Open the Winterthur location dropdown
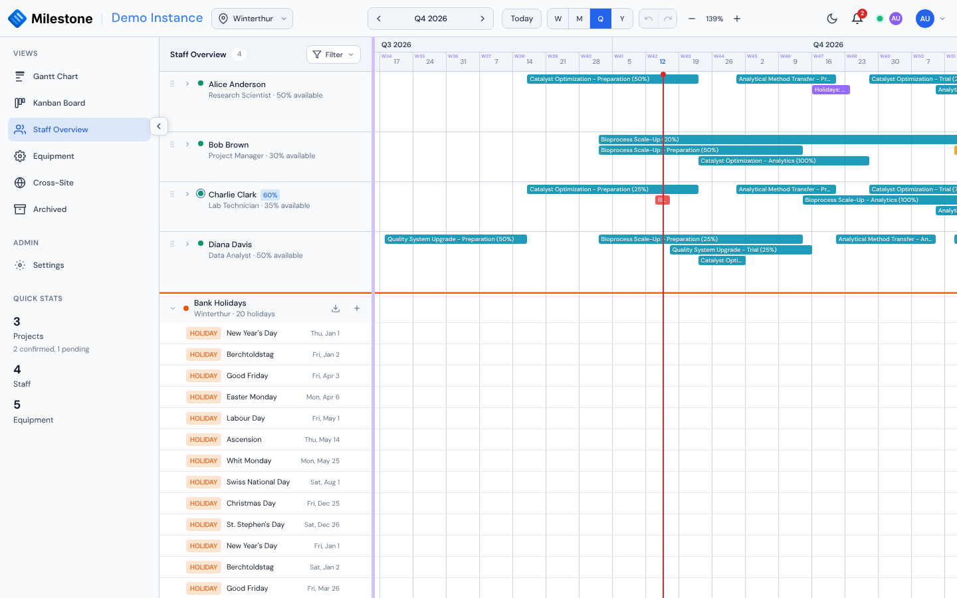The image size is (957, 598). point(252,19)
